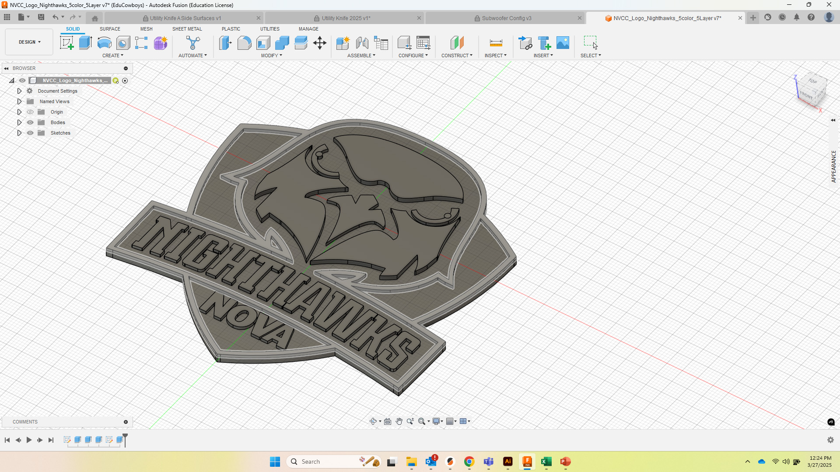
Task: Click the Job Status clock icon
Action: 782,17
